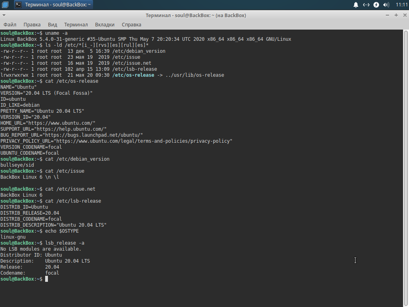Screen dimensions: 409x307
Task: Click the VERSION="20.04 LTS (Focal Fossa)" line
Action: pyautogui.click(x=46, y=93)
